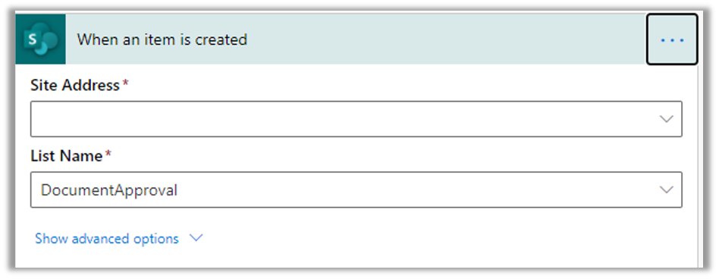The width and height of the screenshot is (719, 279).
Task: Click the 'S' tile on the SharePoint logo
Action: (32, 39)
